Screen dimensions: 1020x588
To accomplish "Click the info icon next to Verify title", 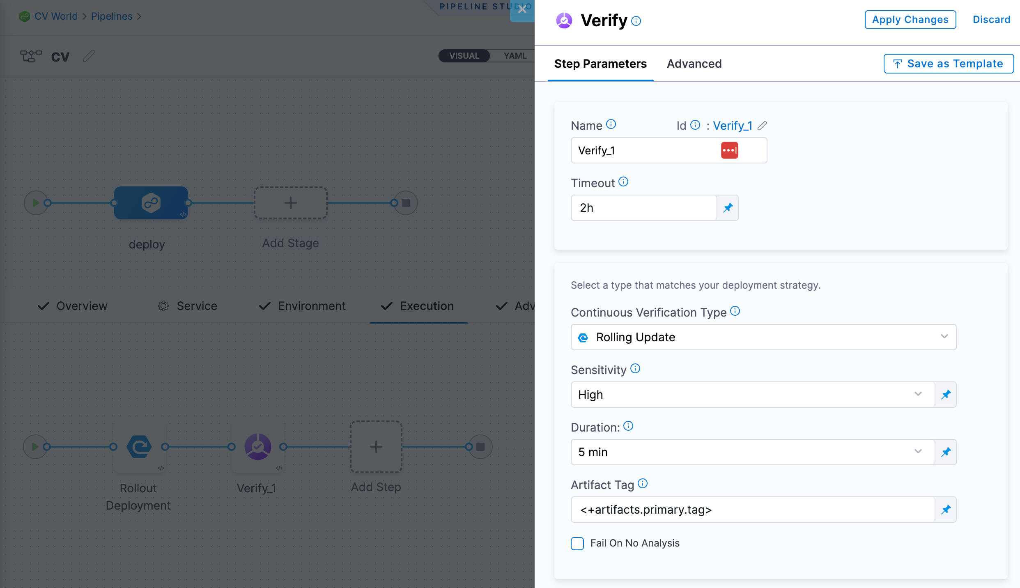I will [x=636, y=21].
